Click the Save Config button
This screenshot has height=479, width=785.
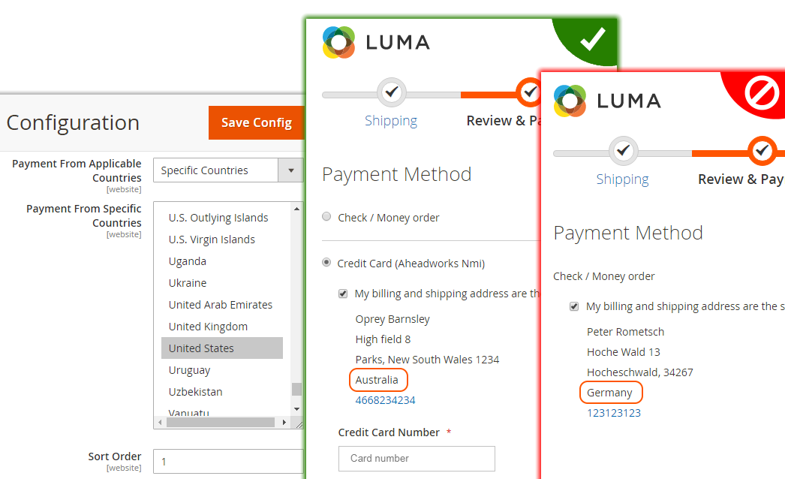pyautogui.click(x=257, y=123)
